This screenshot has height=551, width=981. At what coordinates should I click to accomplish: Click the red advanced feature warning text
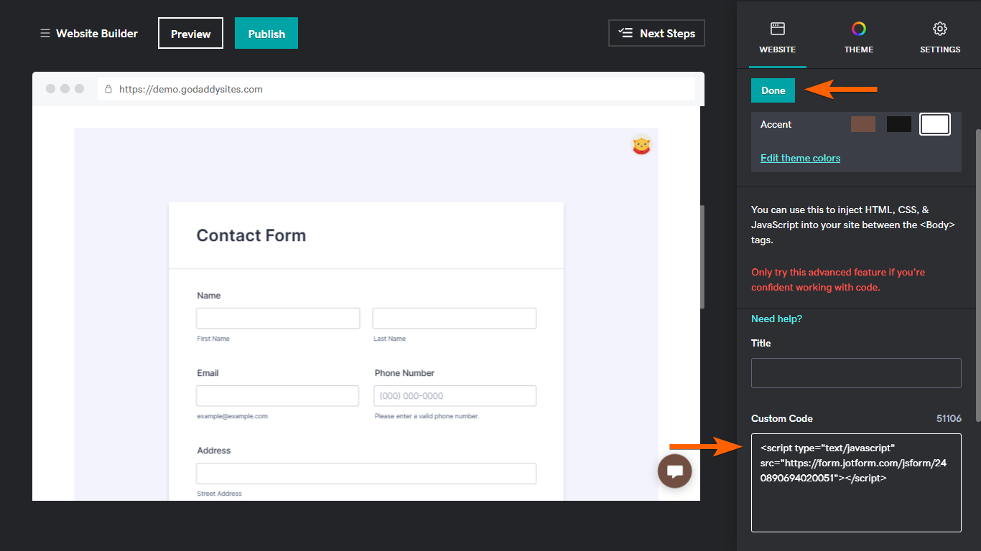pos(838,280)
